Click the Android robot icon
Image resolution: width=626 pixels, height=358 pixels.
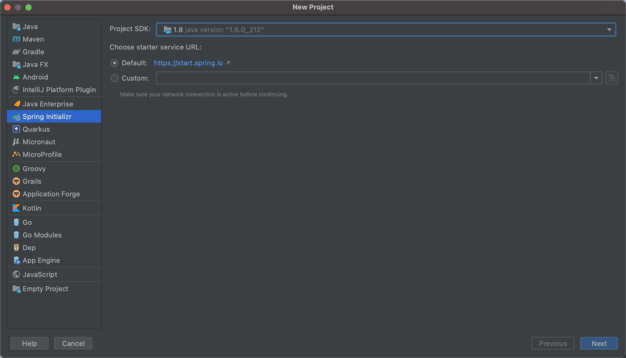tap(16, 77)
